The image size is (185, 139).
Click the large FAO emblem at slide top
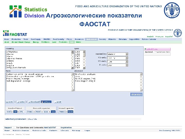click(x=172, y=10)
